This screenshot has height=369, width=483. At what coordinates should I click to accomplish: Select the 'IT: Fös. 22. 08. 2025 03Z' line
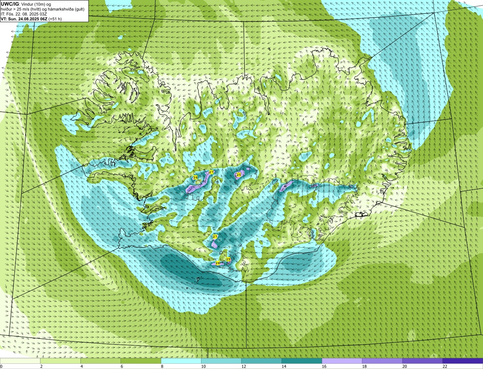click(24, 14)
